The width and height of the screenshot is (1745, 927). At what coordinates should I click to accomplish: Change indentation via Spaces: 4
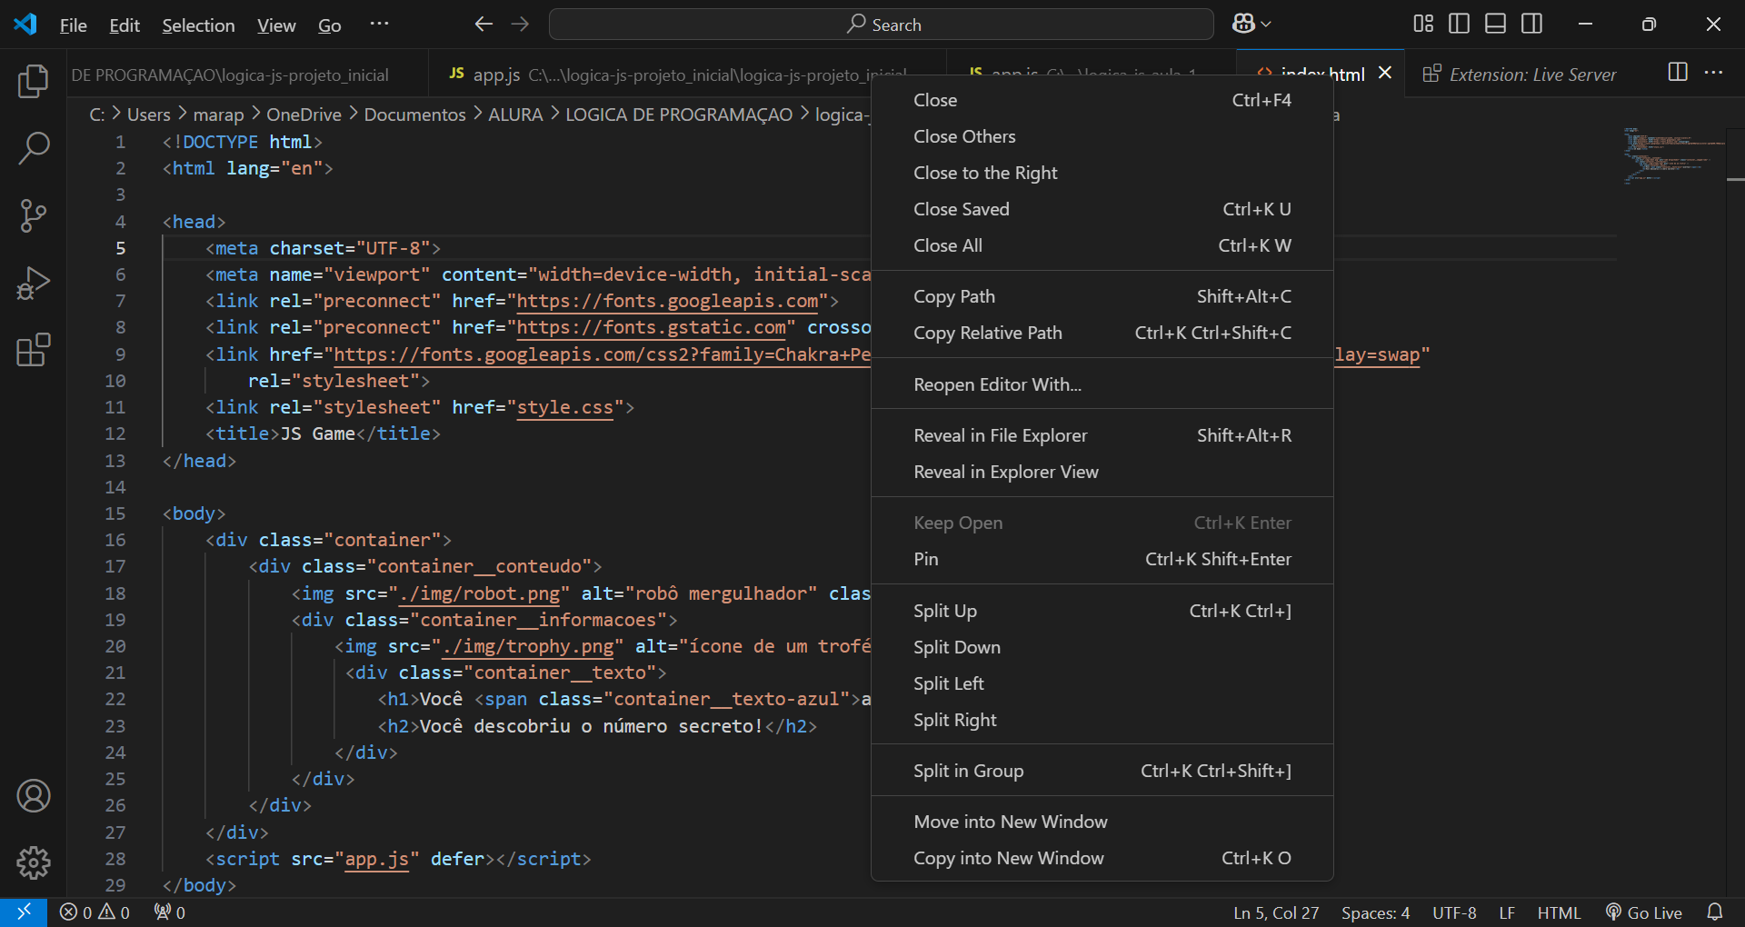(x=1375, y=912)
